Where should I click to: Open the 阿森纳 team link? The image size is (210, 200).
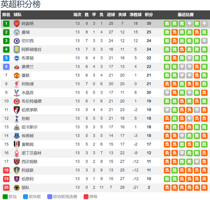28,24
